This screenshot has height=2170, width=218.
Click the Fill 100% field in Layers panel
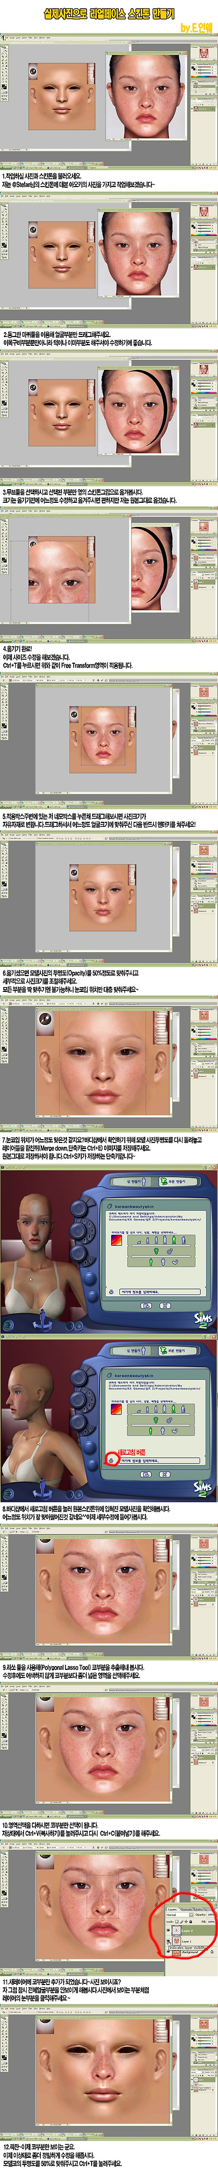211,1922
